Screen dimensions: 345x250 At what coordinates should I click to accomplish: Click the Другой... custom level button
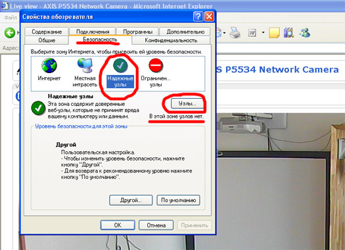coord(131,200)
